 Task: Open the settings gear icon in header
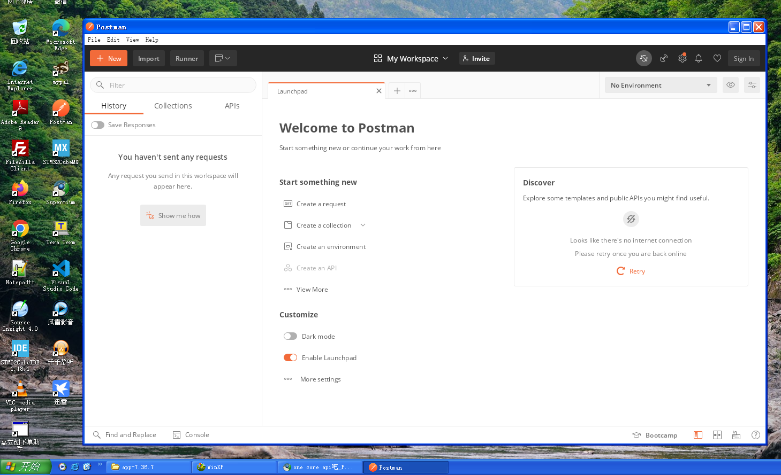pyautogui.click(x=682, y=58)
